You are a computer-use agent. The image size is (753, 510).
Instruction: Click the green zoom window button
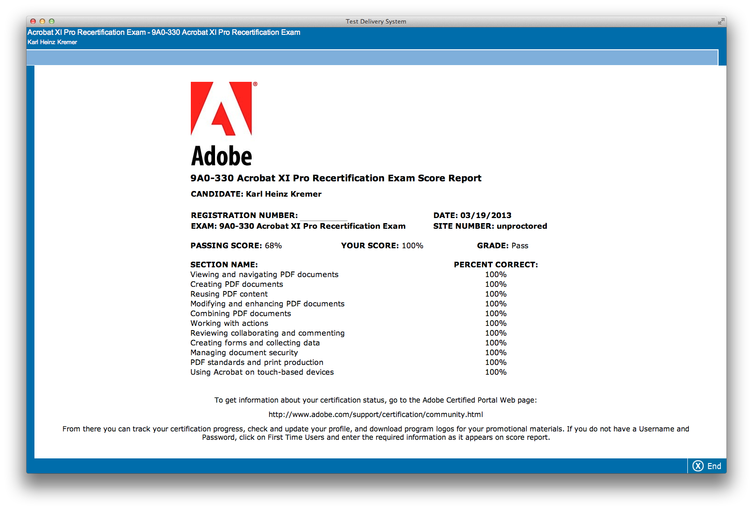click(x=52, y=21)
